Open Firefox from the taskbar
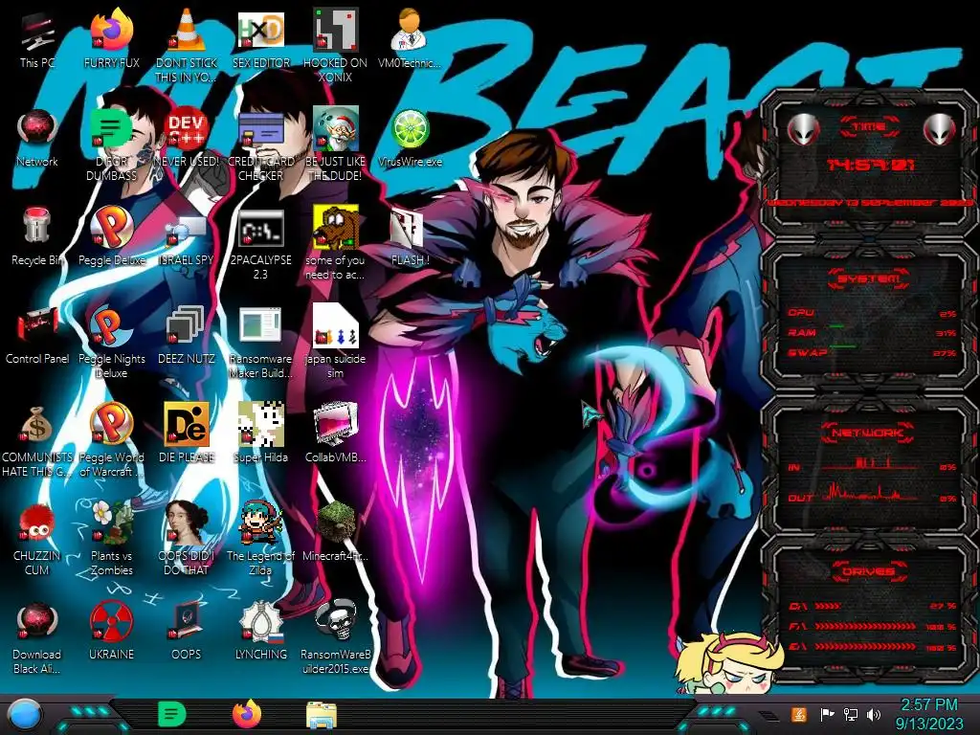Viewport: 980px width, 735px height. click(247, 714)
